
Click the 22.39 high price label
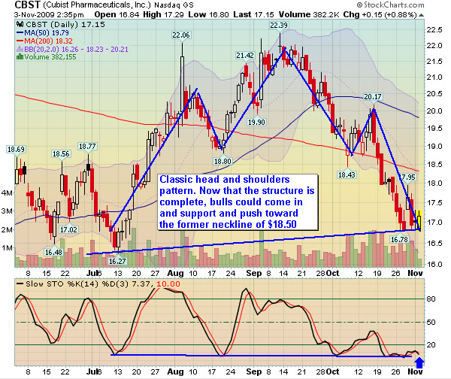(x=279, y=26)
